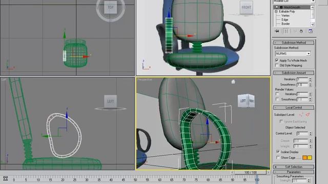The image size is (328, 184).
Task: Click Make Unique icon in modifier stack
Action: (x=295, y=31)
